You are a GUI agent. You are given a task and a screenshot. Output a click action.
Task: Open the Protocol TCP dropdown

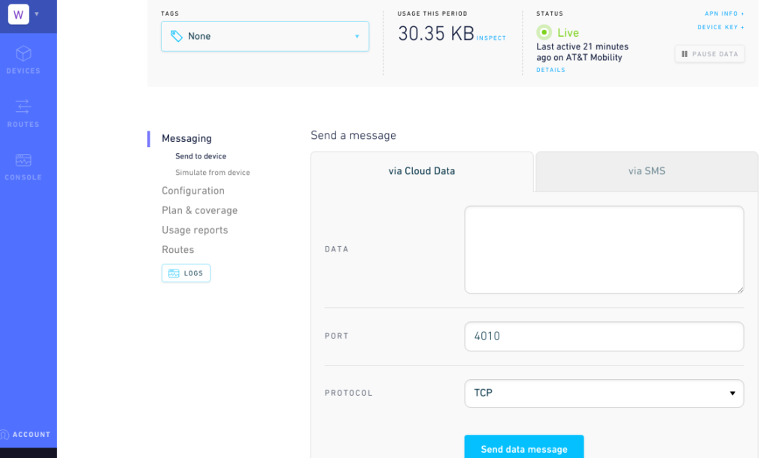(604, 393)
